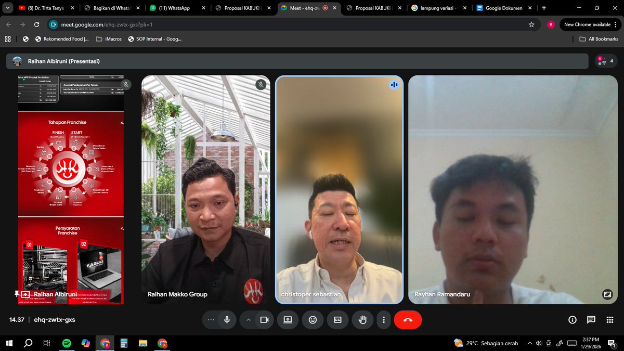Open more options vertical dots menu
The image size is (624, 351).
point(384,320)
